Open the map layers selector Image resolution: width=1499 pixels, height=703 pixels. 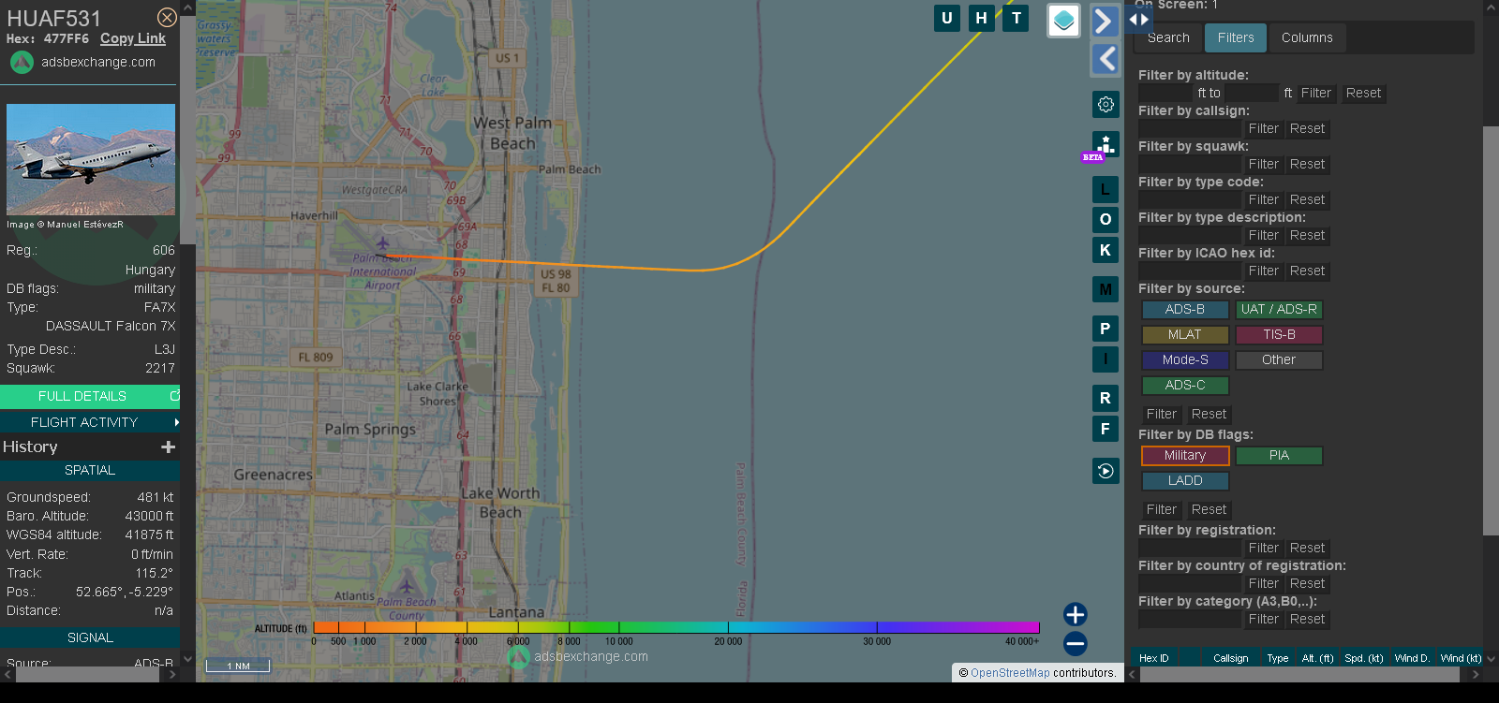[x=1063, y=21]
